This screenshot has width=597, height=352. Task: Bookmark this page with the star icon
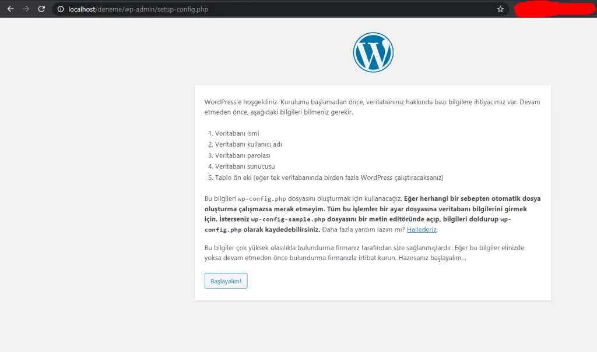click(x=500, y=9)
